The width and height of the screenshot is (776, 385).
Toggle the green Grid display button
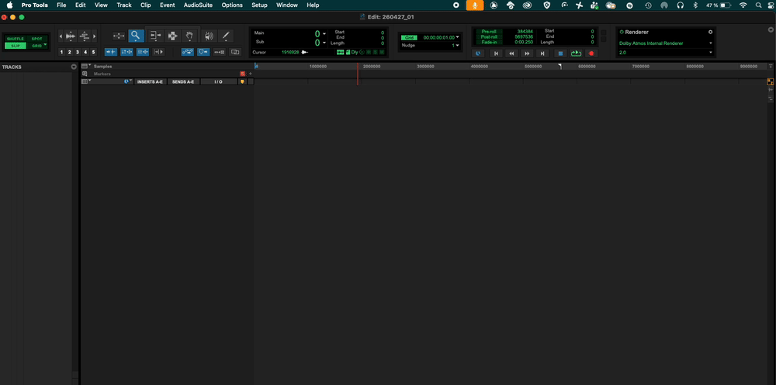(409, 37)
